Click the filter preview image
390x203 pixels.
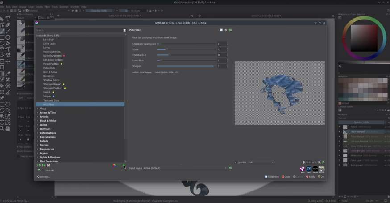click(x=280, y=93)
